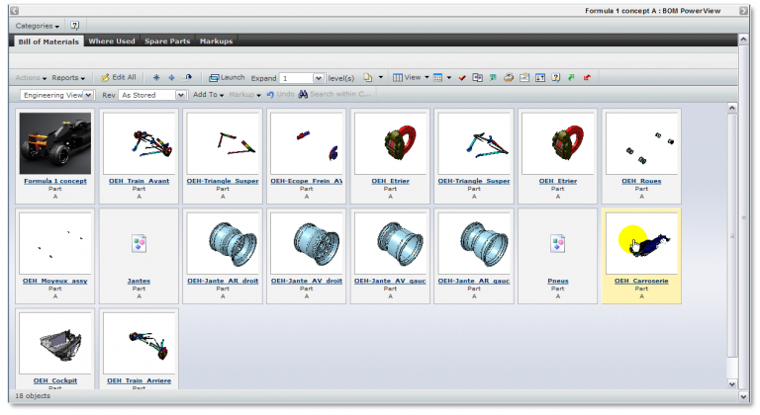760x415 pixels.
Task: Open the Rev As Stored dropdown
Action: point(180,95)
